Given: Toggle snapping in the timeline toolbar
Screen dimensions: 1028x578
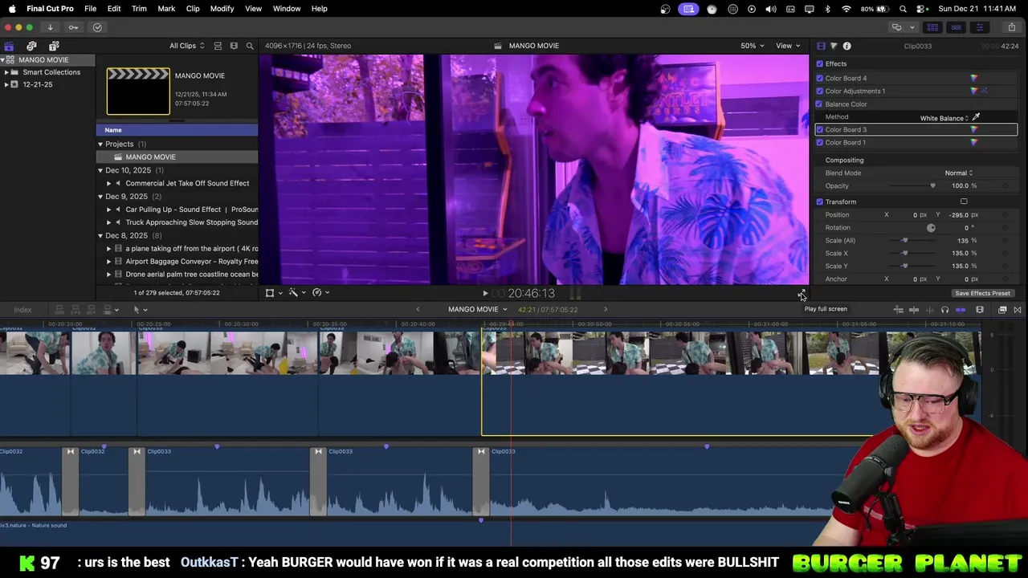Looking at the screenshot, I should pyautogui.click(x=961, y=310).
